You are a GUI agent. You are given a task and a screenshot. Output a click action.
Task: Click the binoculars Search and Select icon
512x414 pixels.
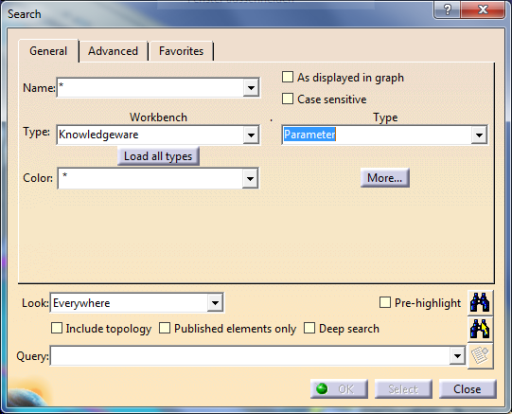coord(480,329)
